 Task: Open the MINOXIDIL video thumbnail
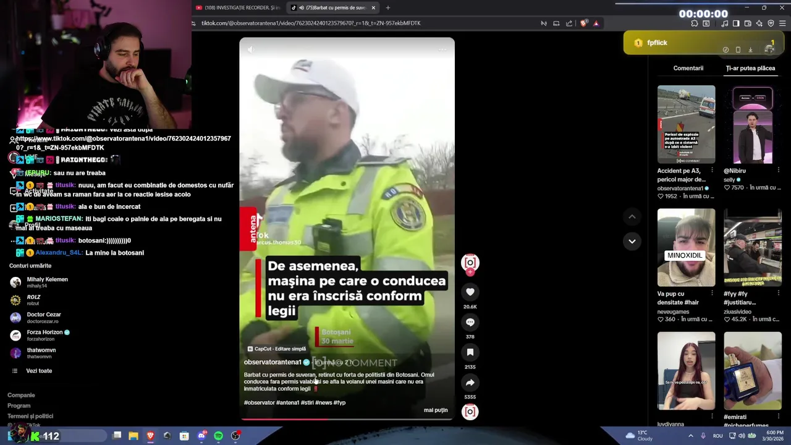686,247
